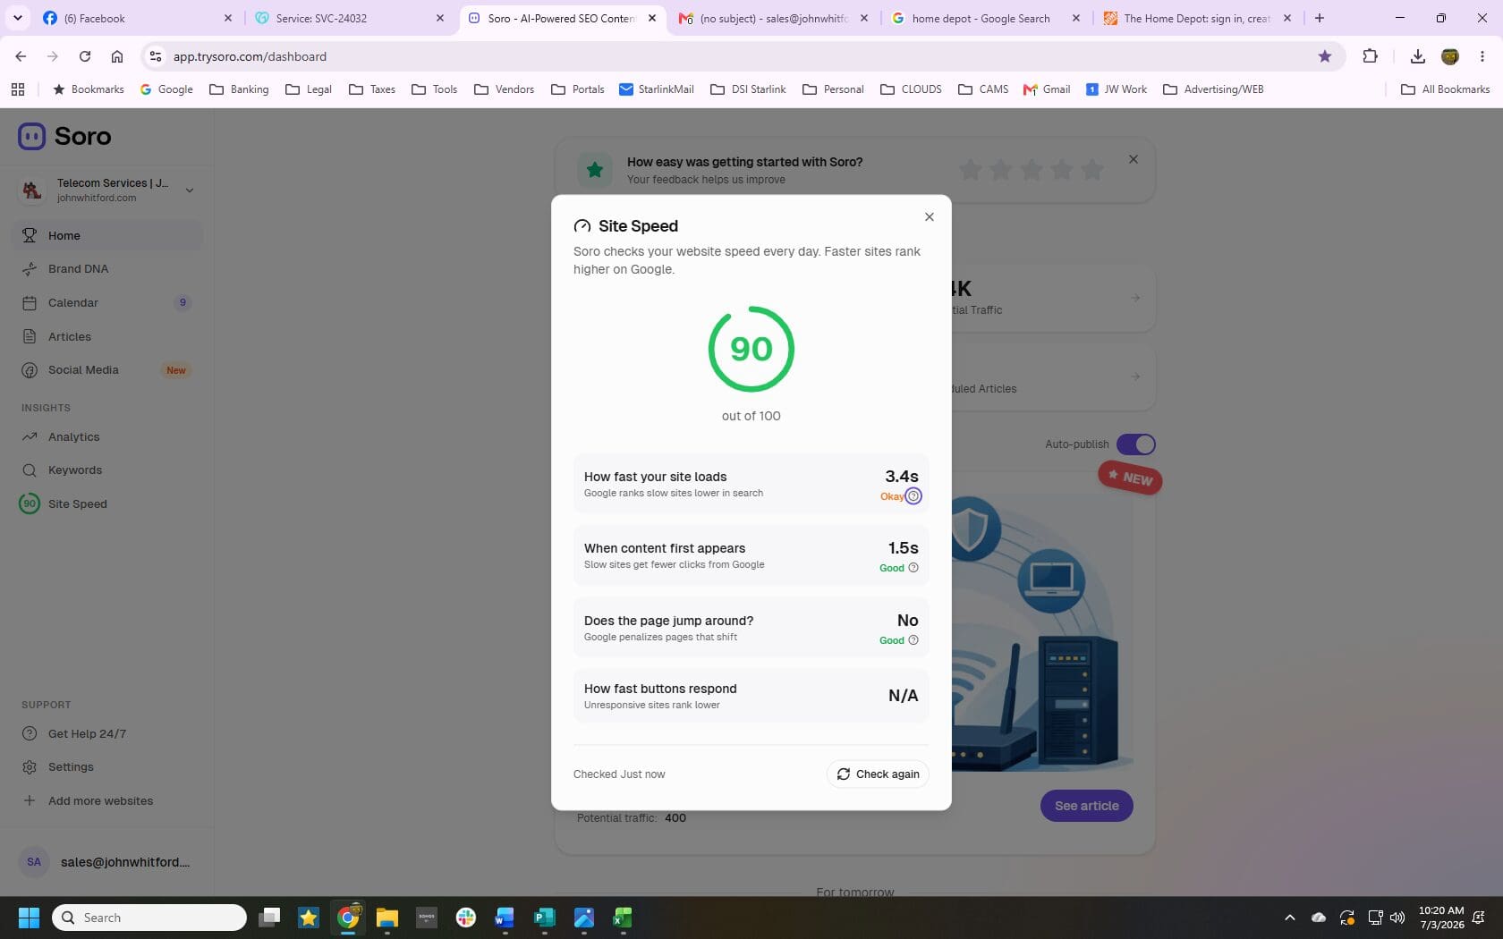This screenshot has width=1503, height=939.
Task: Close the Site Speed dialog
Action: 930,217
